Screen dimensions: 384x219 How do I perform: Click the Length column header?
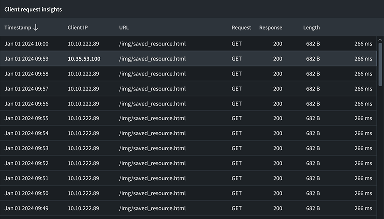click(x=311, y=28)
